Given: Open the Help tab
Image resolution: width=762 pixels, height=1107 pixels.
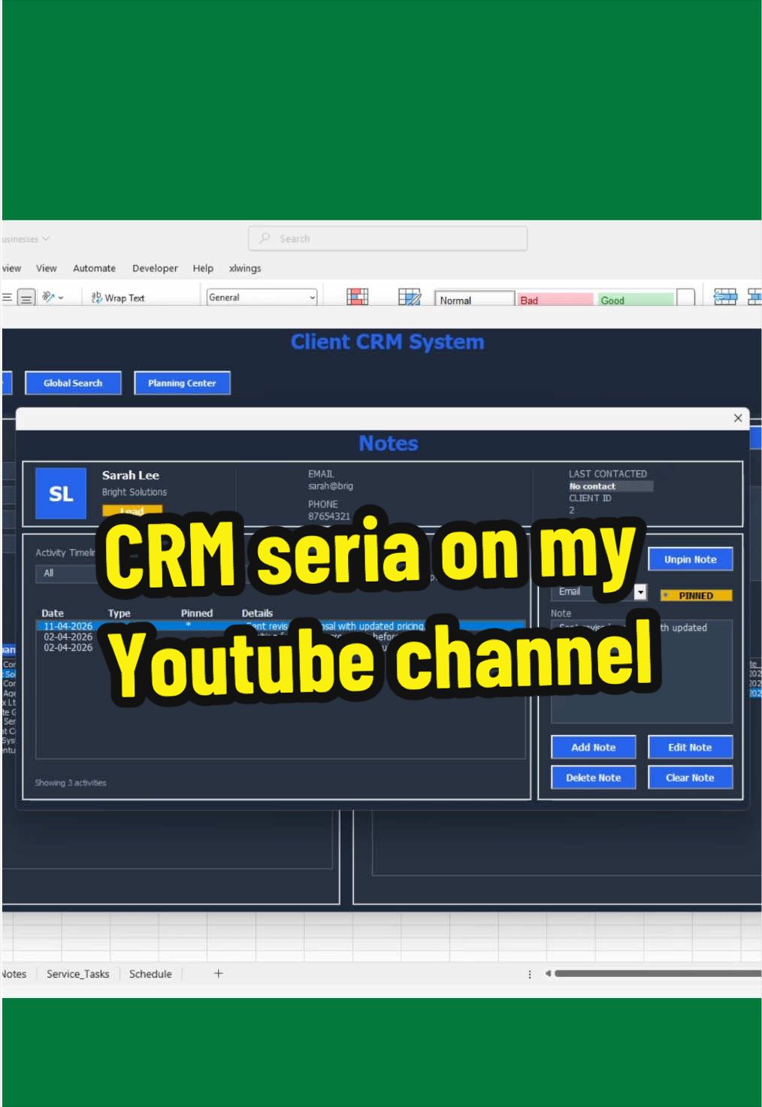Looking at the screenshot, I should [x=203, y=268].
